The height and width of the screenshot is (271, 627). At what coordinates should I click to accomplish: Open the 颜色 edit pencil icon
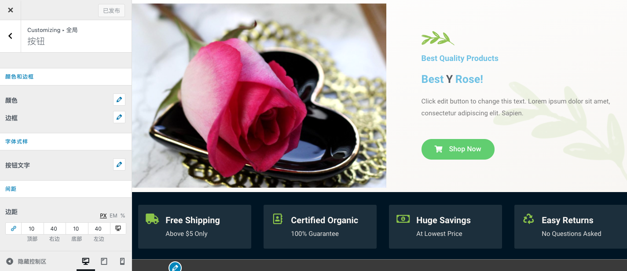tap(119, 100)
